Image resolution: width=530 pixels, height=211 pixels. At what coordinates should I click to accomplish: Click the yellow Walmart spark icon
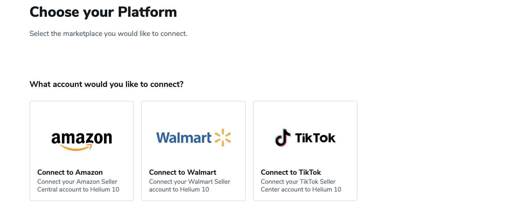pos(223,138)
